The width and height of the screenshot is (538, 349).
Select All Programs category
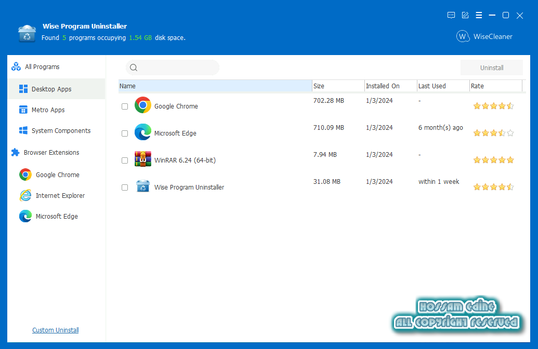click(42, 67)
